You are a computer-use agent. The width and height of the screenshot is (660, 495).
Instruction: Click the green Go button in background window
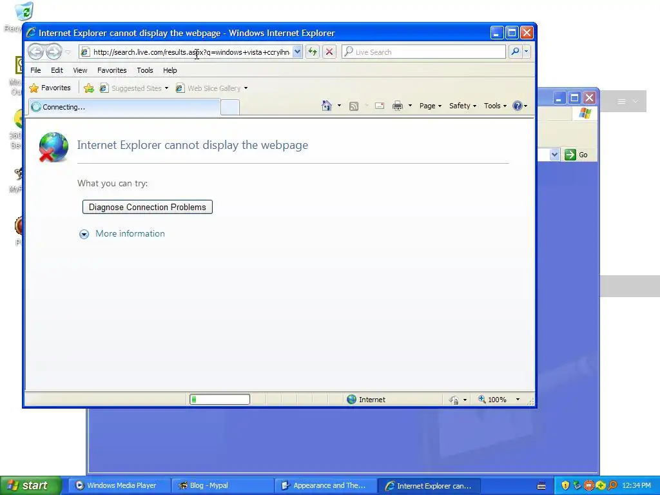coord(576,155)
